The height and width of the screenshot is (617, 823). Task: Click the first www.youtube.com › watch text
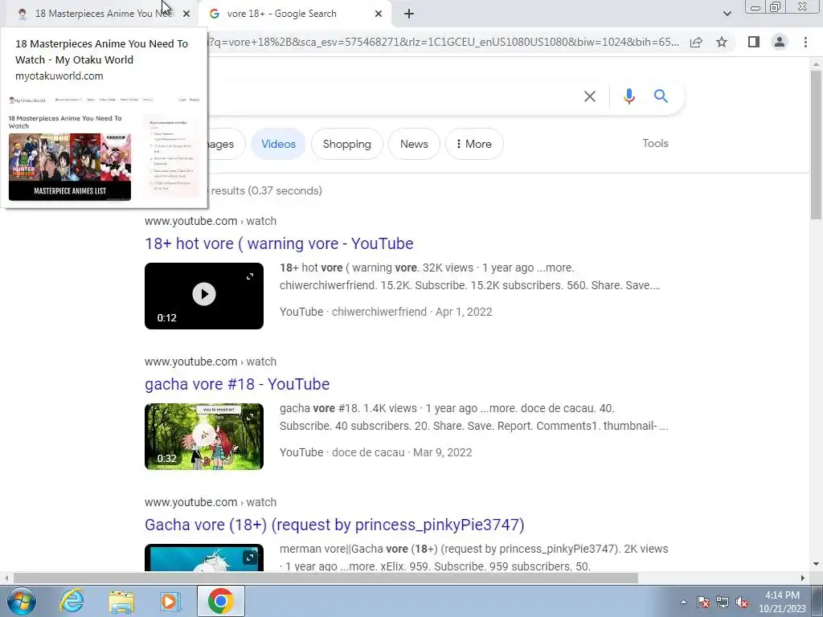click(211, 221)
